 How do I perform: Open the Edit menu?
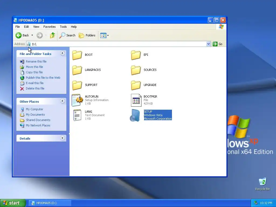(26, 27)
